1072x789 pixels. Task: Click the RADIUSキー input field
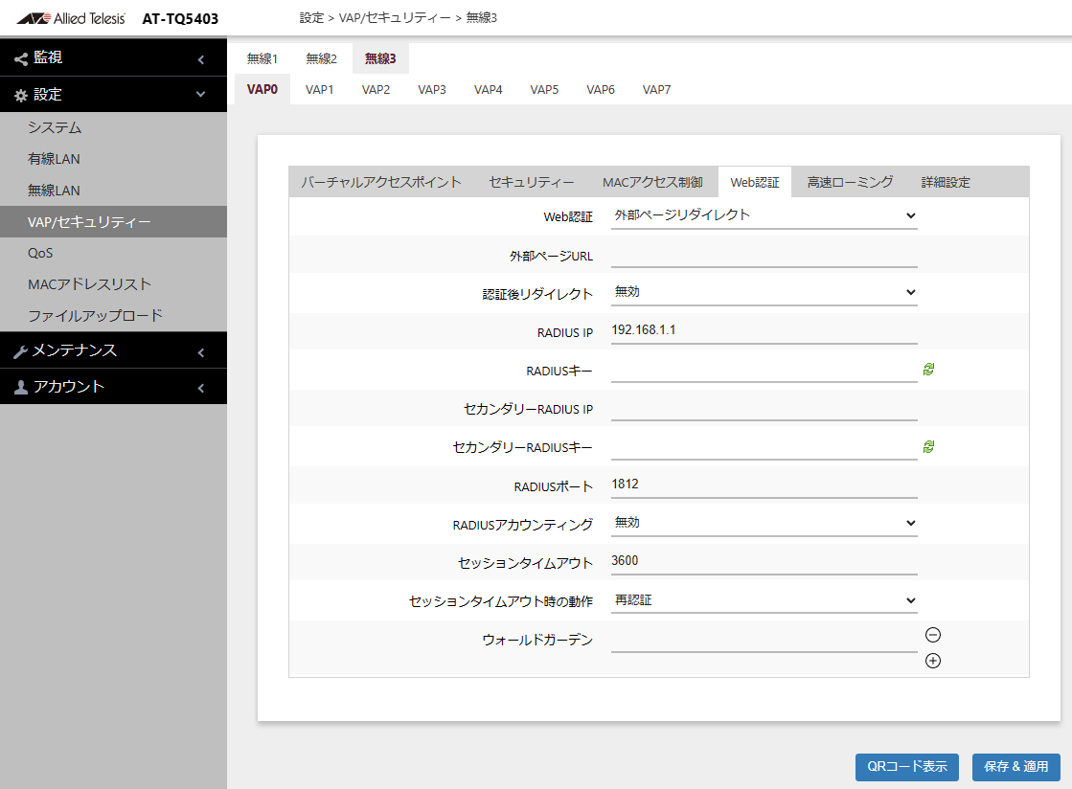click(764, 370)
